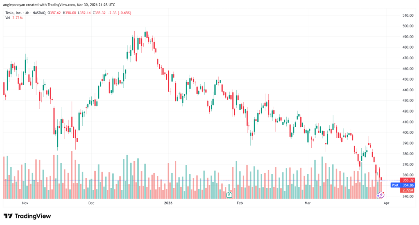Click the Tesla, Inc. symbol title
The width and height of the screenshot is (419, 225).
[15, 12]
